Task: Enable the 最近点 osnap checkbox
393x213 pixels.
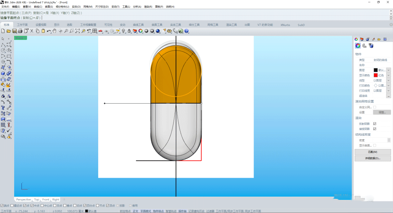Action: click(x=12, y=206)
